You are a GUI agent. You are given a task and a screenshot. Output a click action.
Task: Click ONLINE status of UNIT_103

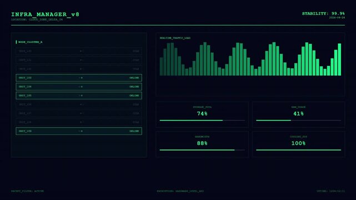click(134, 78)
